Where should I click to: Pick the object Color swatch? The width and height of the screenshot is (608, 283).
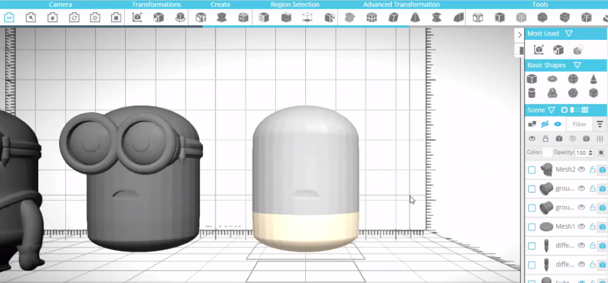[547, 152]
